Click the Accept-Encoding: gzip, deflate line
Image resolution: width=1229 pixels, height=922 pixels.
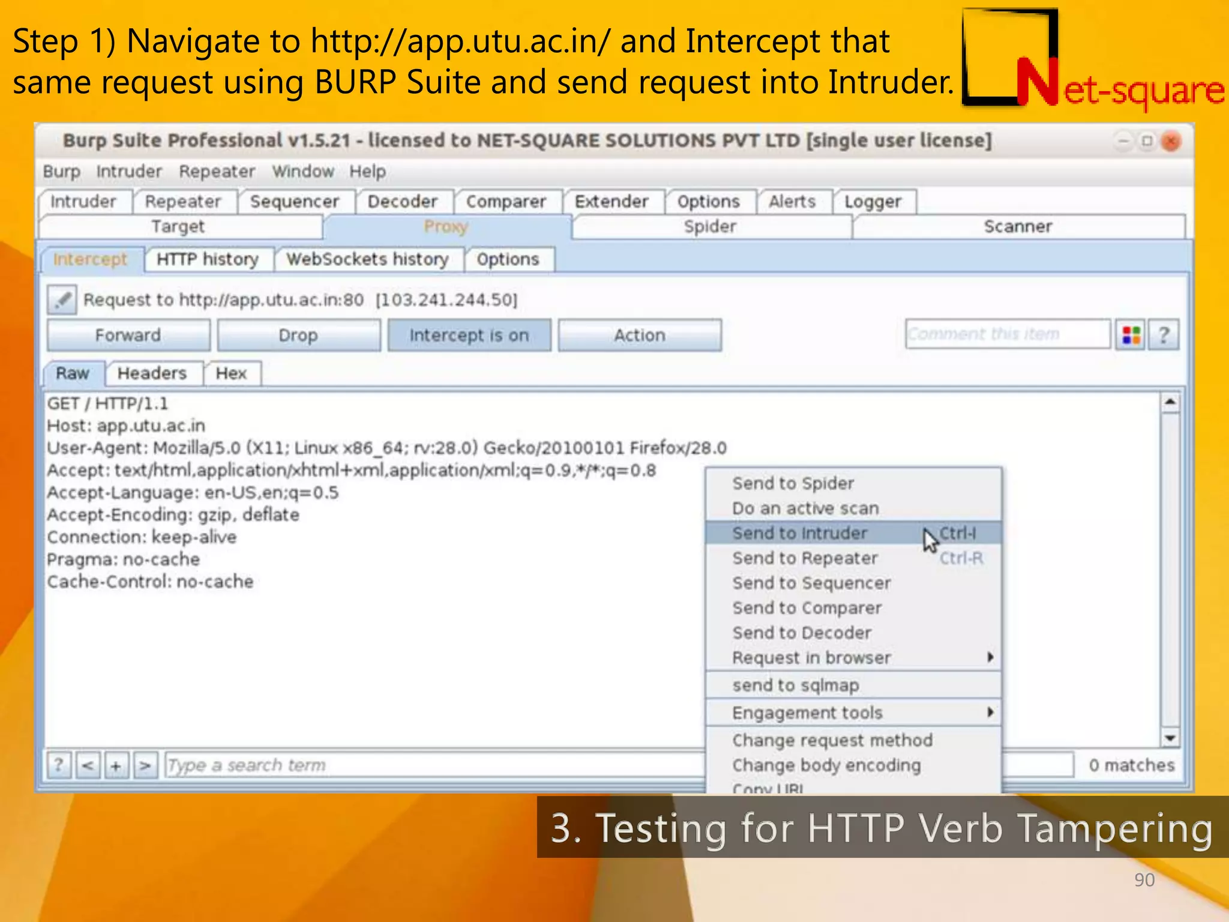pos(173,514)
